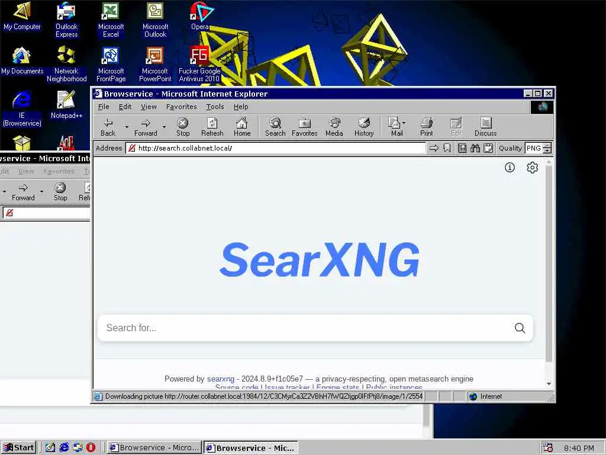The width and height of the screenshot is (606, 455).
Task: Select the Opera desktop shortcut
Action: coord(200,16)
